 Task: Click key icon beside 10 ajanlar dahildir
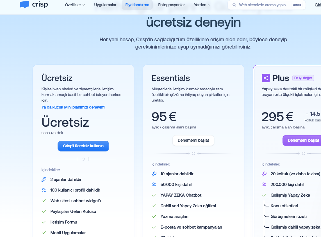pos(154,174)
